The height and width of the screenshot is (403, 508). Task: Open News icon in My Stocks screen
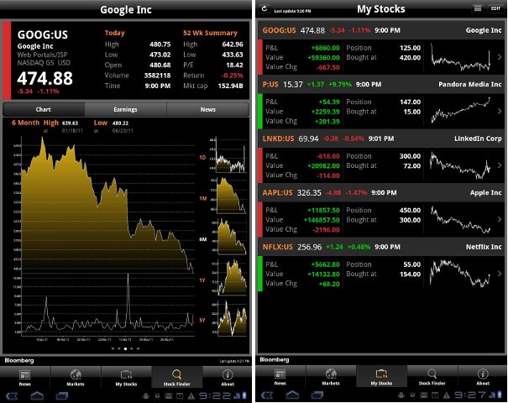[x=280, y=377]
